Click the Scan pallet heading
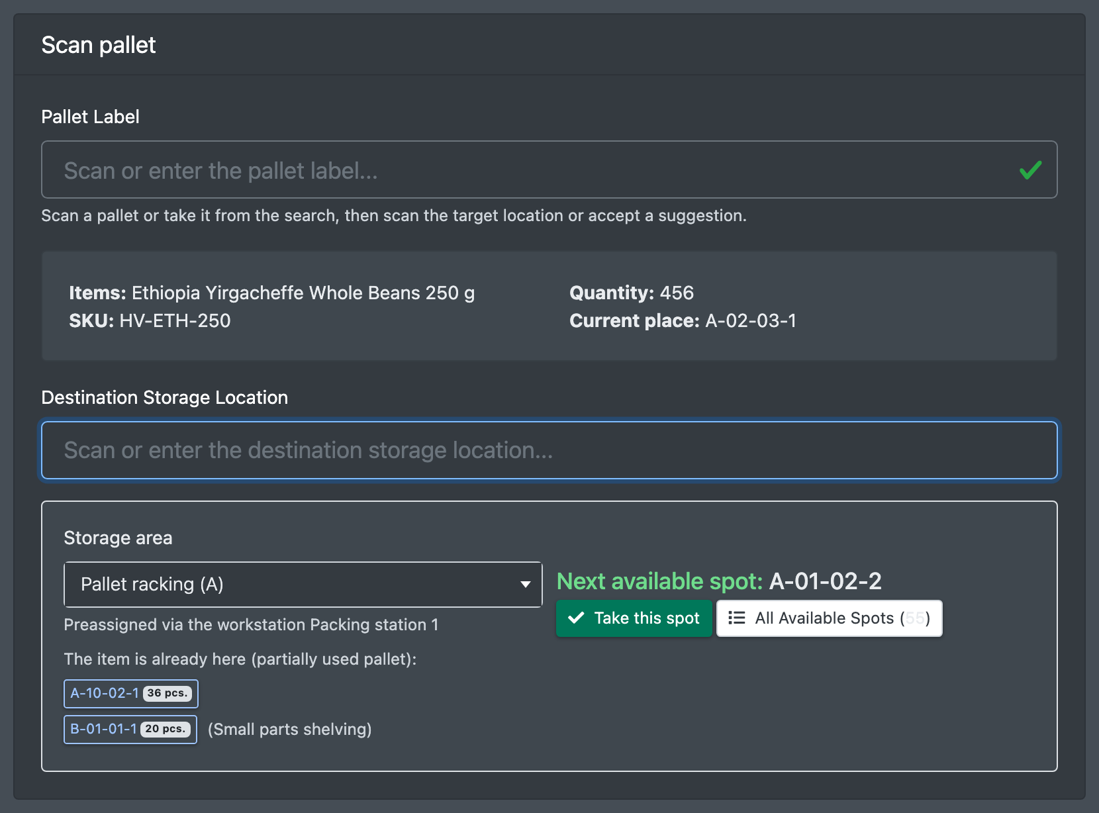 [x=99, y=45]
